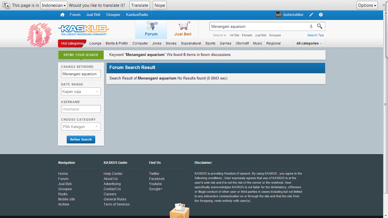388x218 pixels.
Task: Select Music category
Action: point(258,43)
